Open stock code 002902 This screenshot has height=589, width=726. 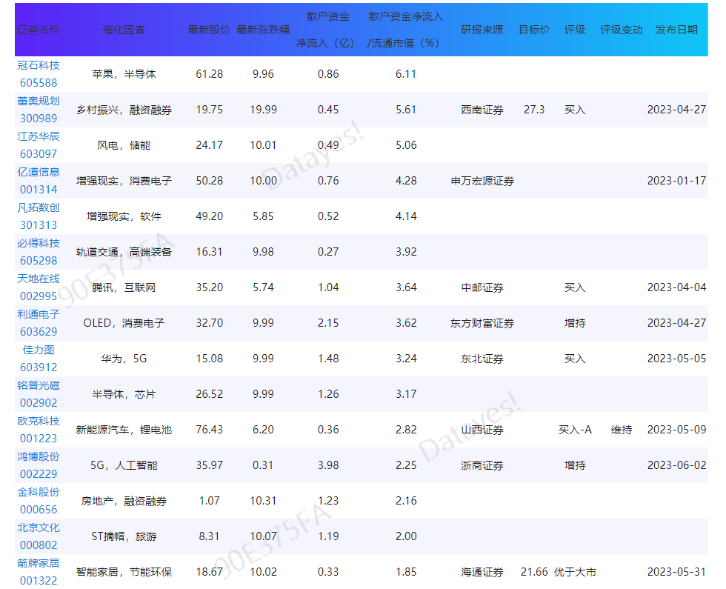39,403
